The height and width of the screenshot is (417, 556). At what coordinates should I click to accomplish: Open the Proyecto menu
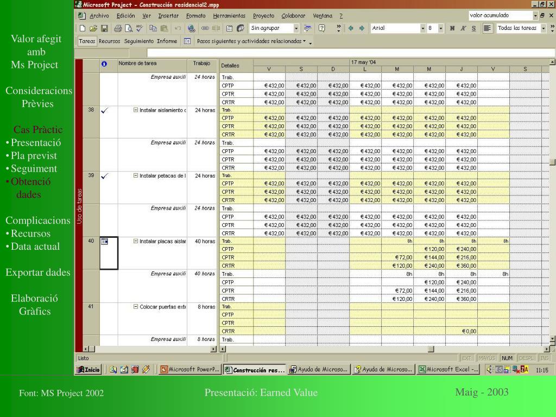click(263, 16)
